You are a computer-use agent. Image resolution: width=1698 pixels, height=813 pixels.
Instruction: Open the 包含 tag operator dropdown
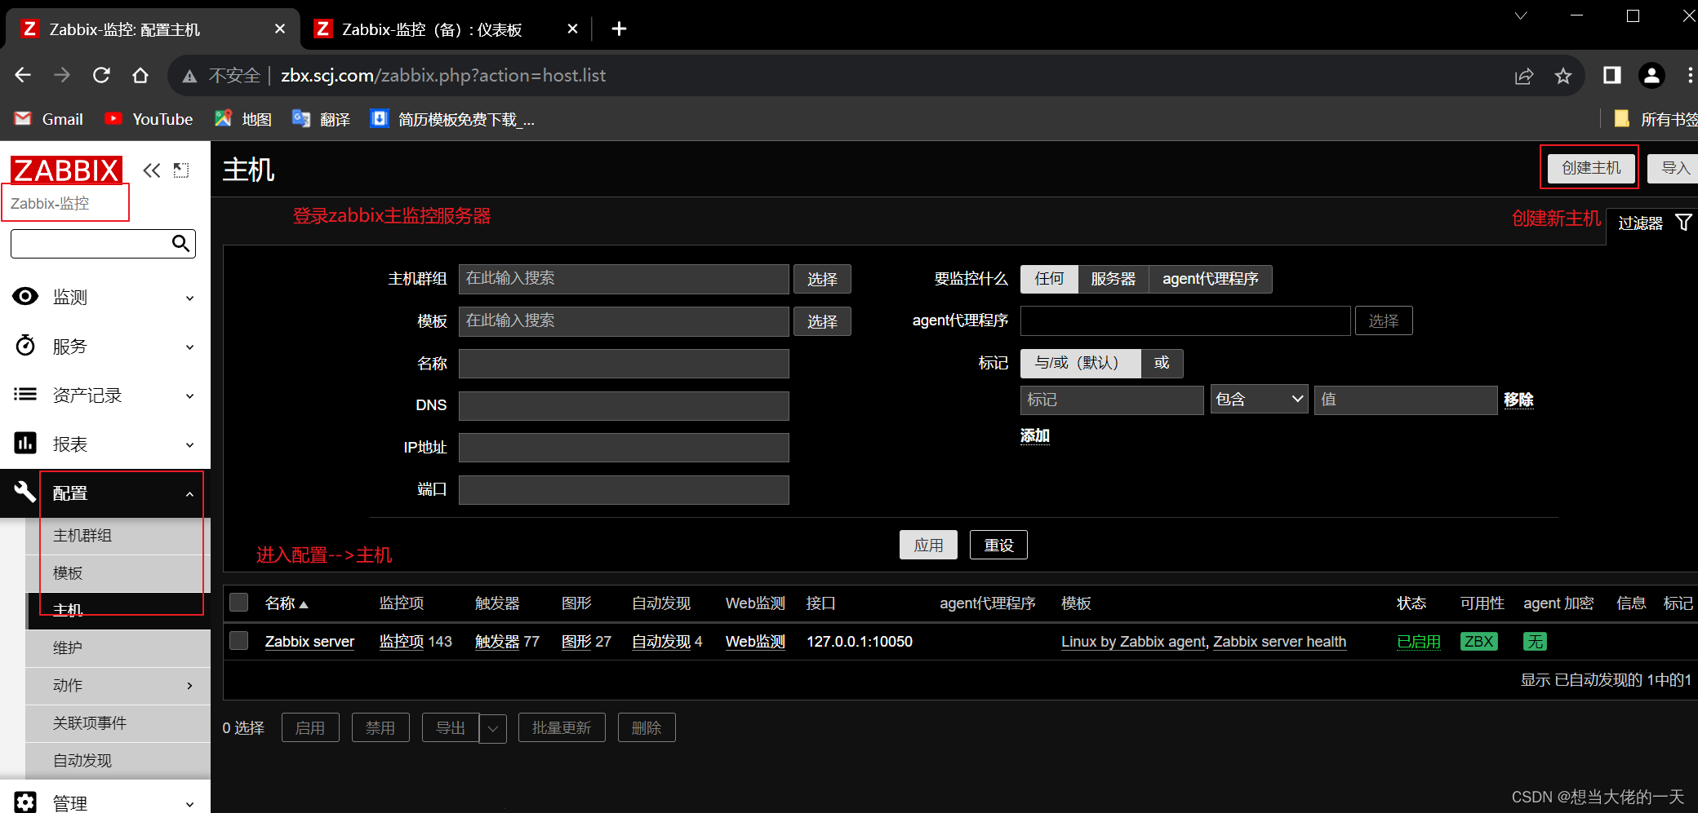pos(1259,400)
